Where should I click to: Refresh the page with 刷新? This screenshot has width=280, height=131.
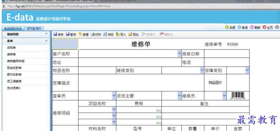[255, 27]
